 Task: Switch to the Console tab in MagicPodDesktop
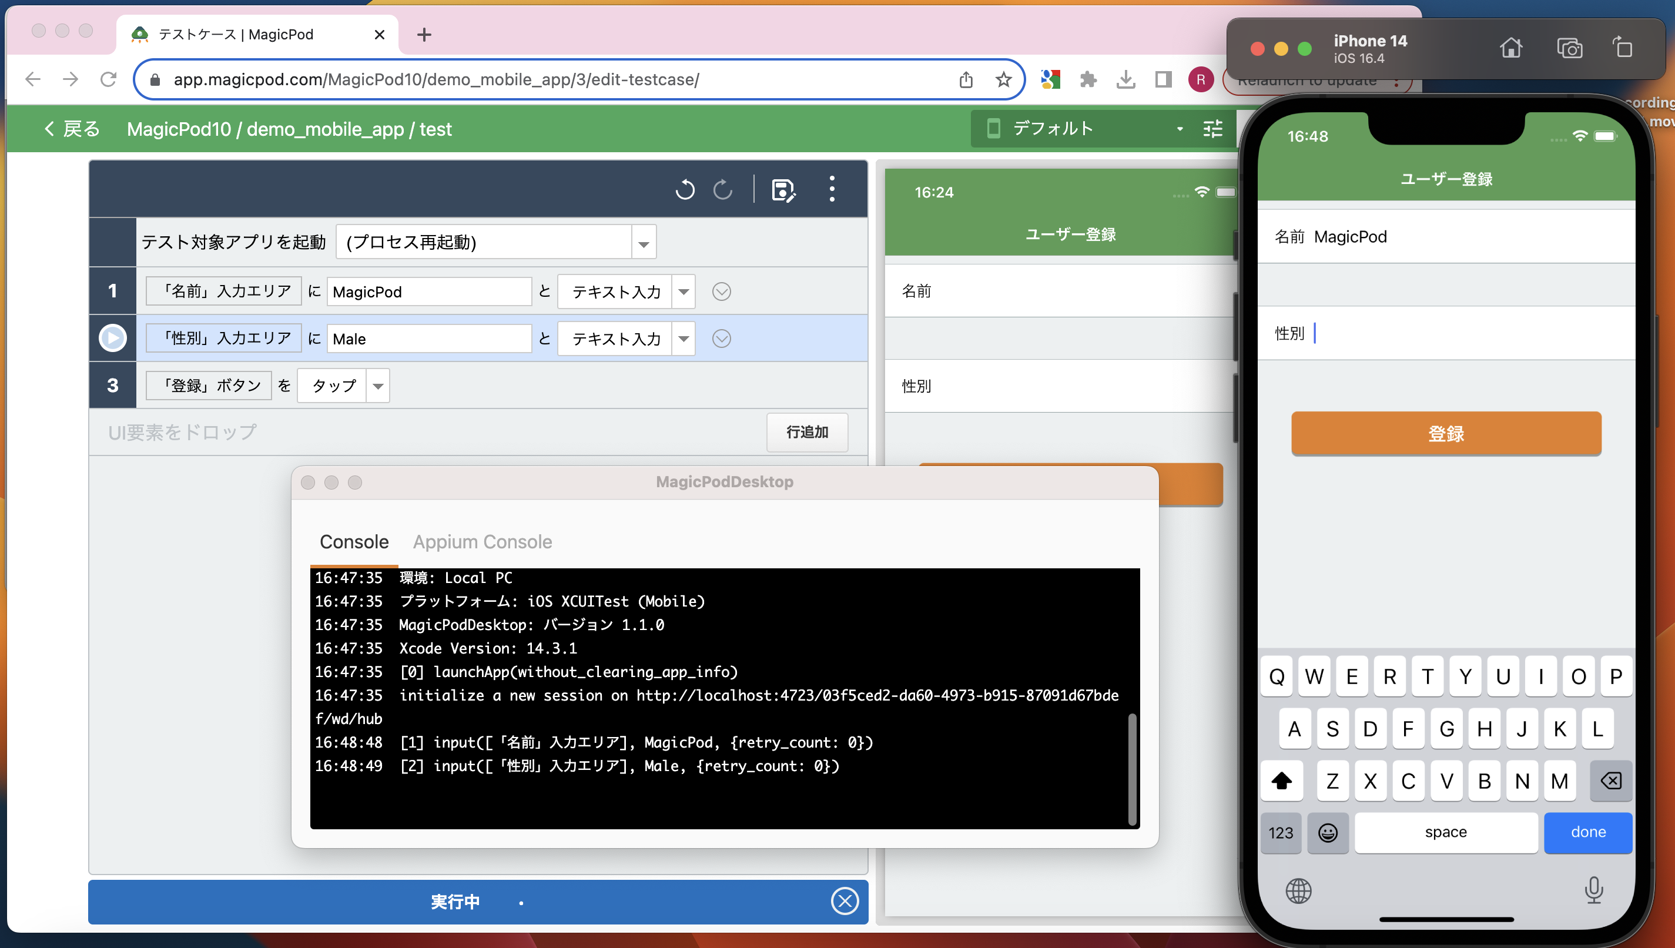[354, 542]
